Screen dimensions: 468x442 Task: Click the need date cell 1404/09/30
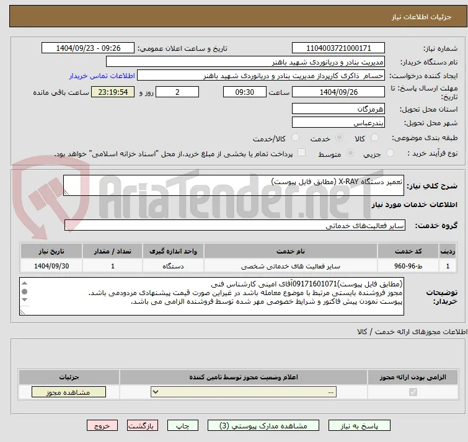[51, 266]
